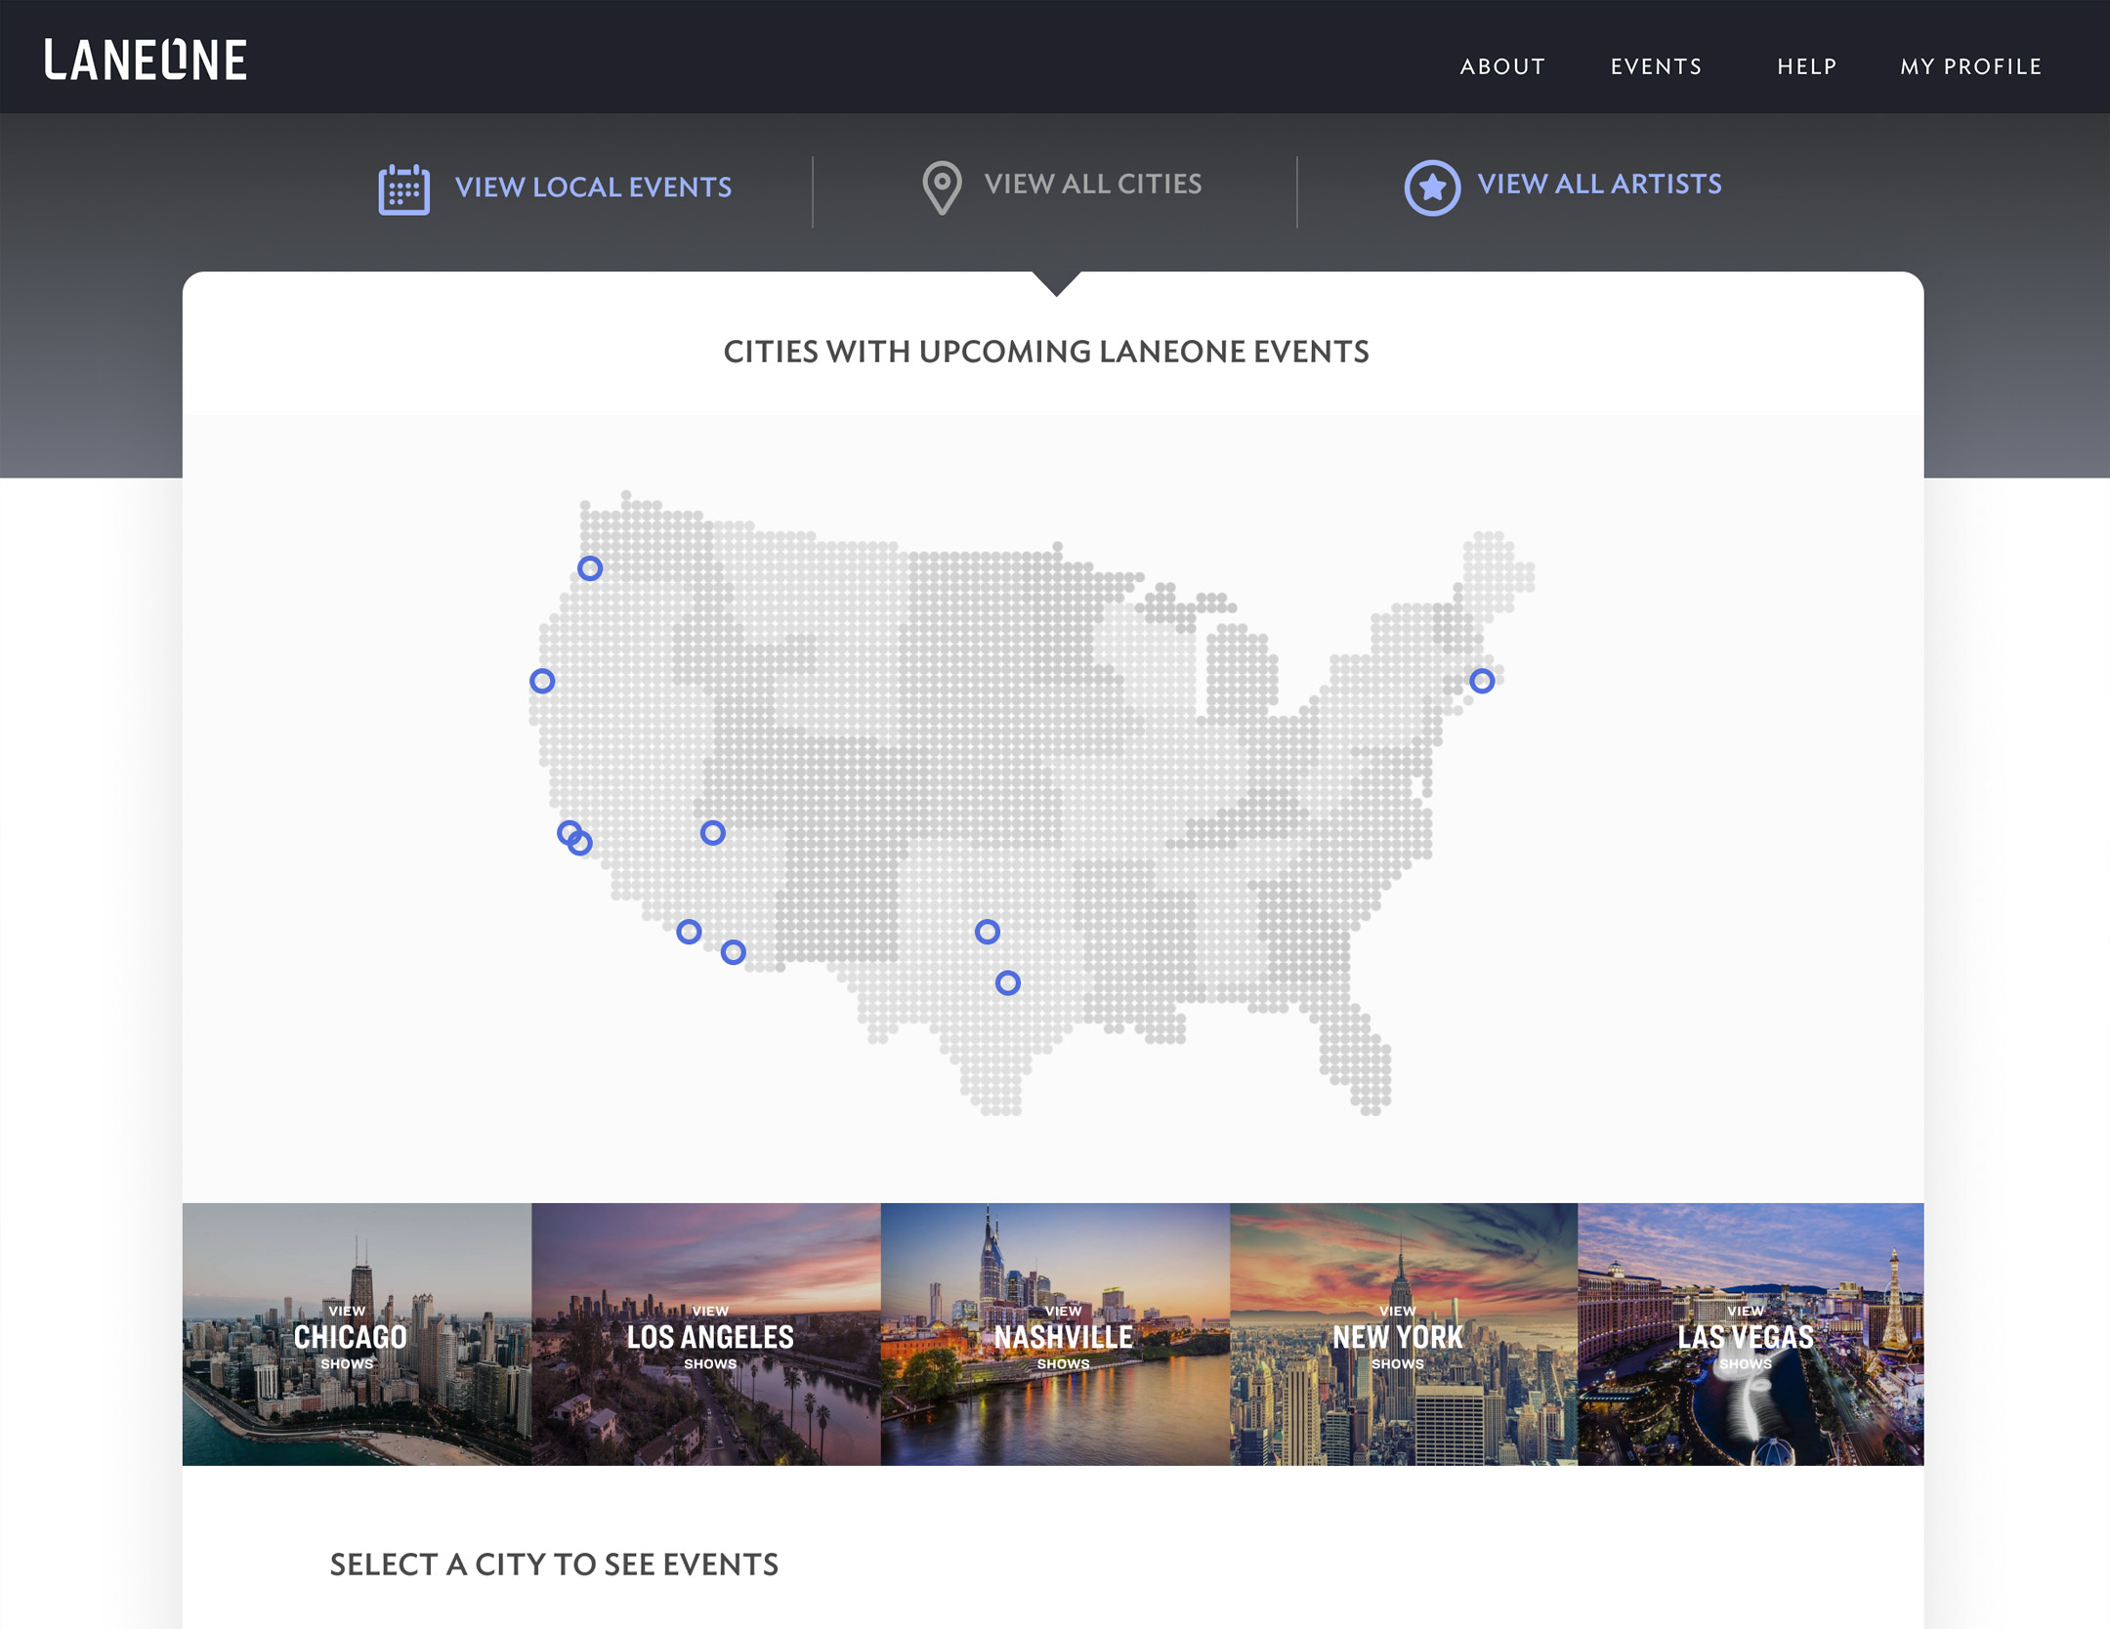This screenshot has width=2110, height=1629.
Task: Select the Las Vegas map marker
Action: 713,833
